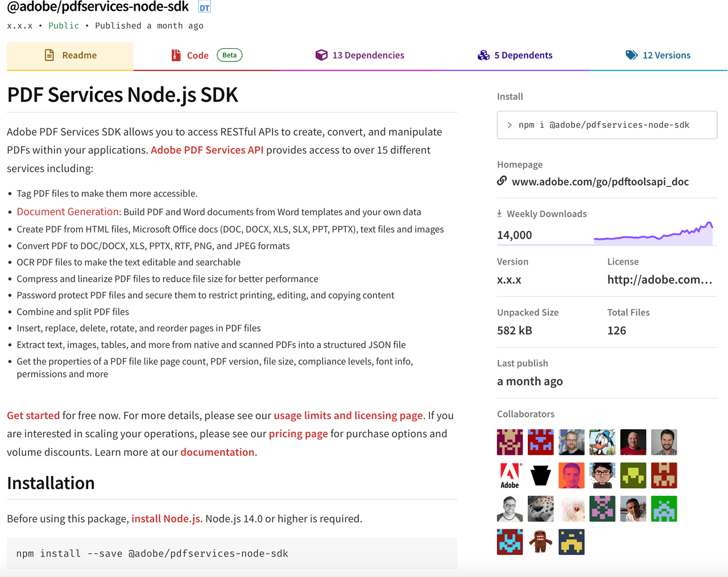This screenshot has width=728, height=577.
Task: Open the leopard photo collaborator avatar
Action: tap(541, 509)
